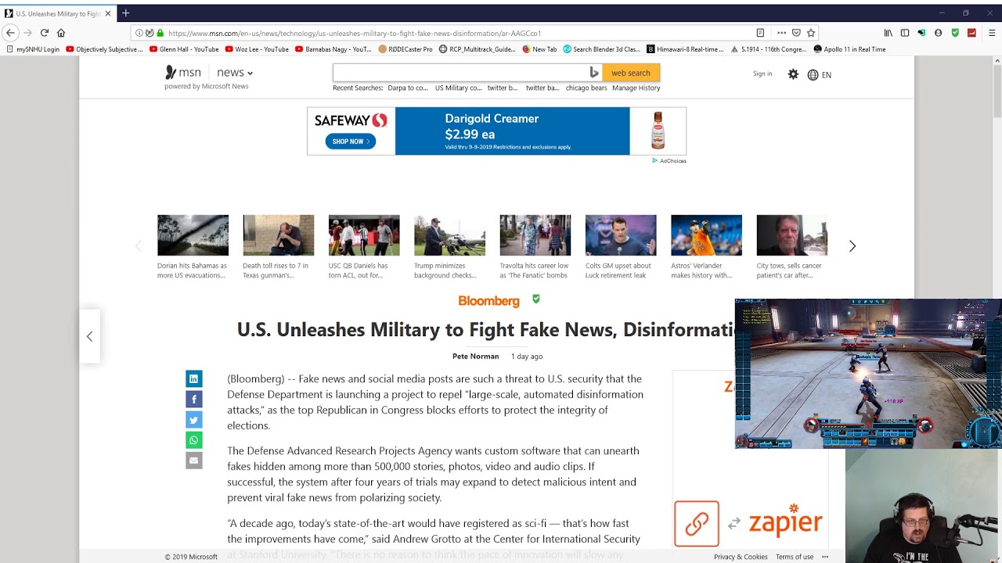Open Astros' Verlander makes history story
Viewport: 1002px width, 563px height.
[x=706, y=235]
